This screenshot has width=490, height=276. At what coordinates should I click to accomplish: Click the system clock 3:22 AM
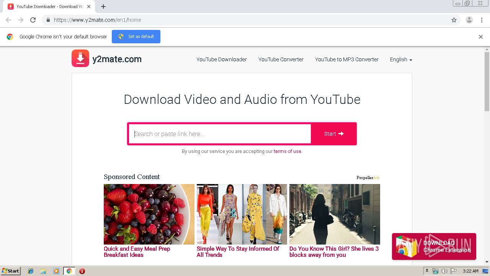pos(470,271)
